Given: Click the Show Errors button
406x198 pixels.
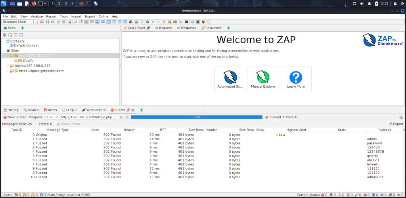Looking at the screenshot, I should tap(68, 124).
